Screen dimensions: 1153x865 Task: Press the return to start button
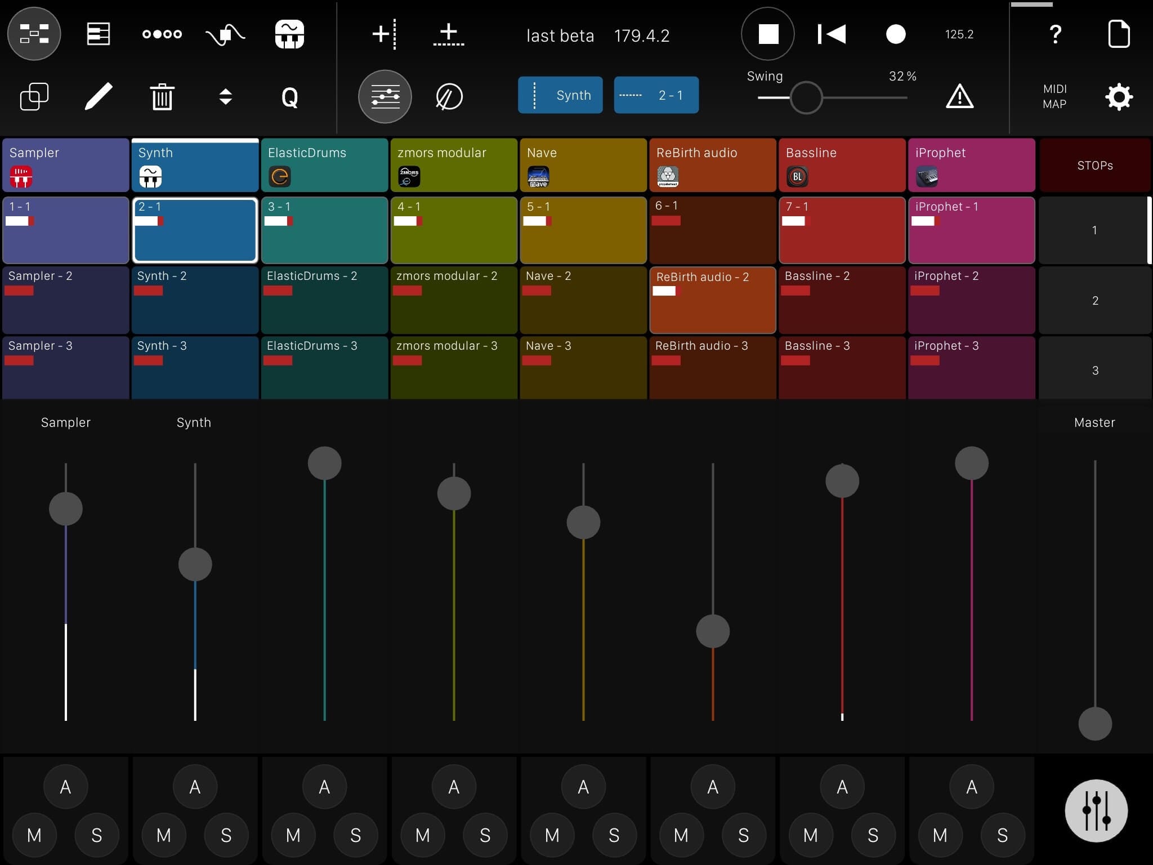829,34
